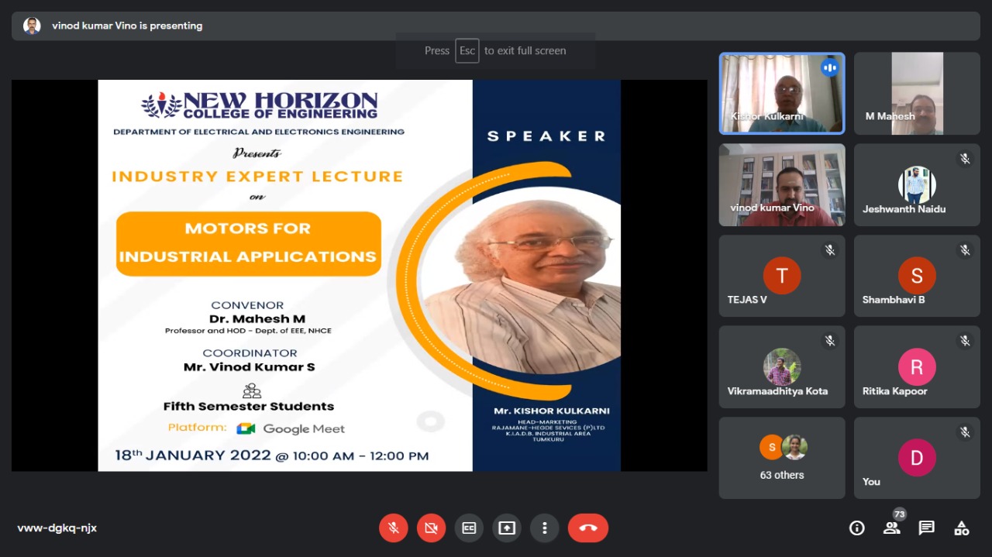Click Jeshwanth Naidu's profile picture
Image resolution: width=992 pixels, height=557 pixels.
click(917, 184)
